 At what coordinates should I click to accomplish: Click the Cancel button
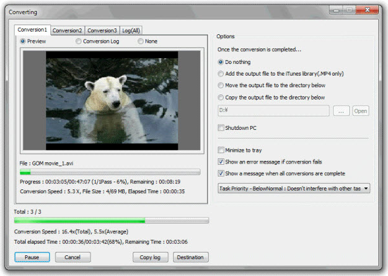point(72,257)
